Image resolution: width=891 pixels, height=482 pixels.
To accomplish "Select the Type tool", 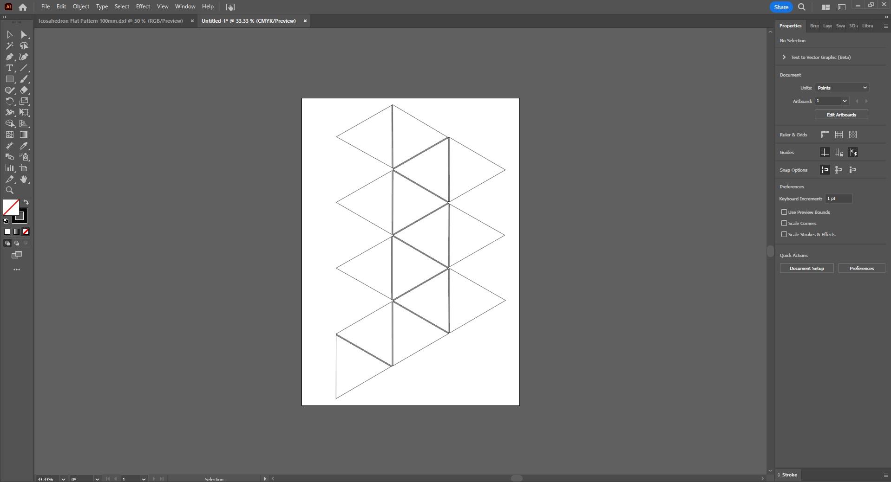I will tap(9, 68).
